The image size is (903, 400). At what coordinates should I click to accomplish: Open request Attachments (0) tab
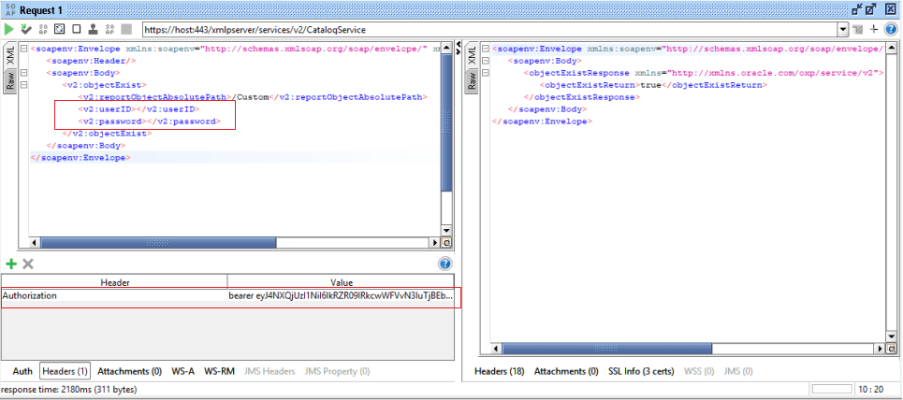129,371
